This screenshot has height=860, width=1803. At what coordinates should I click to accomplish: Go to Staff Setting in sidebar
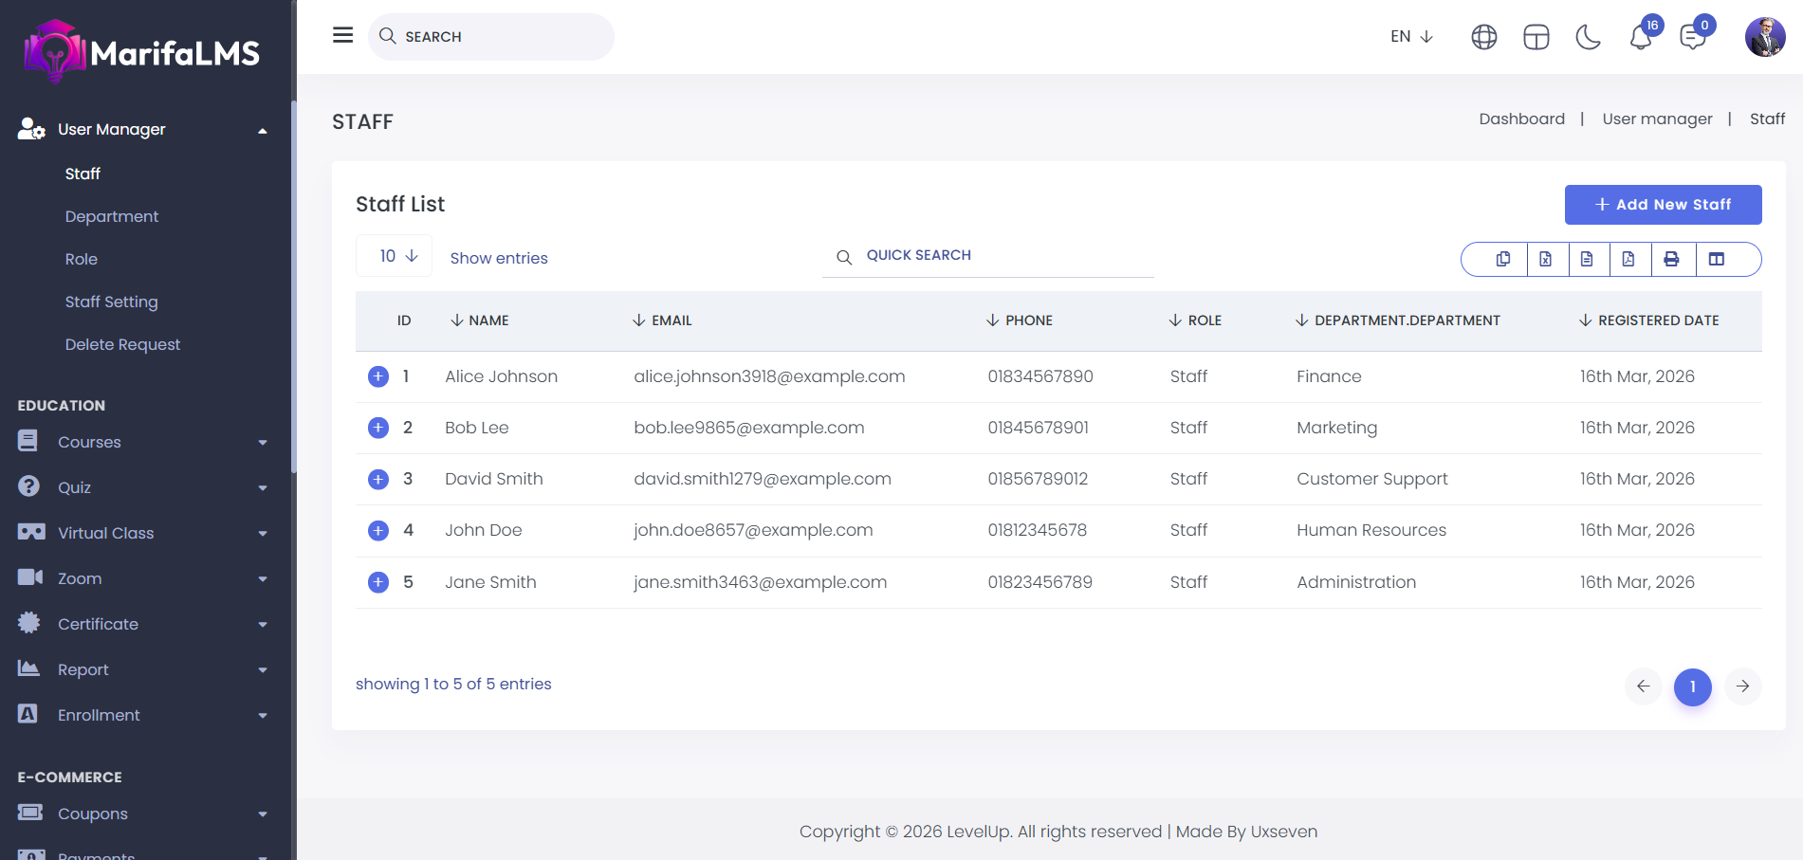pyautogui.click(x=112, y=302)
